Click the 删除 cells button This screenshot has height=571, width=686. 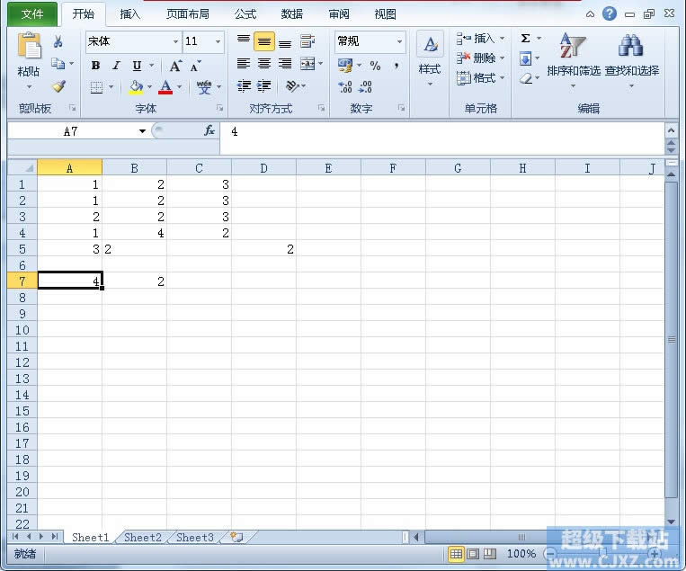[x=479, y=58]
